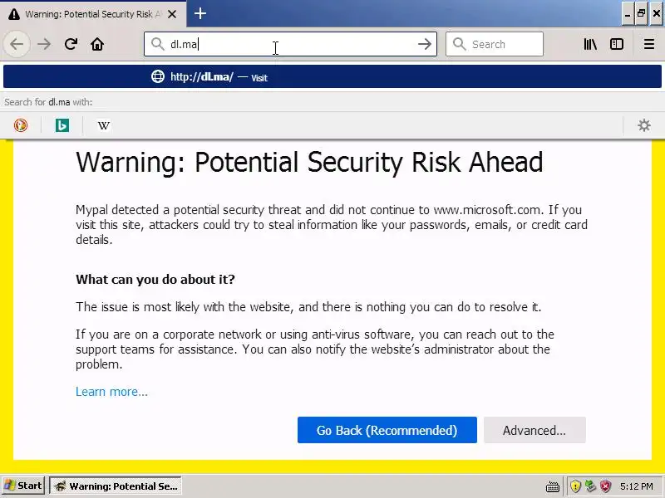Click the 'What can you do about it?' heading
Image resolution: width=665 pixels, height=498 pixels.
(155, 280)
